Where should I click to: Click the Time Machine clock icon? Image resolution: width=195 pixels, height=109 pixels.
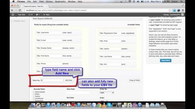pyautogui.click(x=134, y=2)
